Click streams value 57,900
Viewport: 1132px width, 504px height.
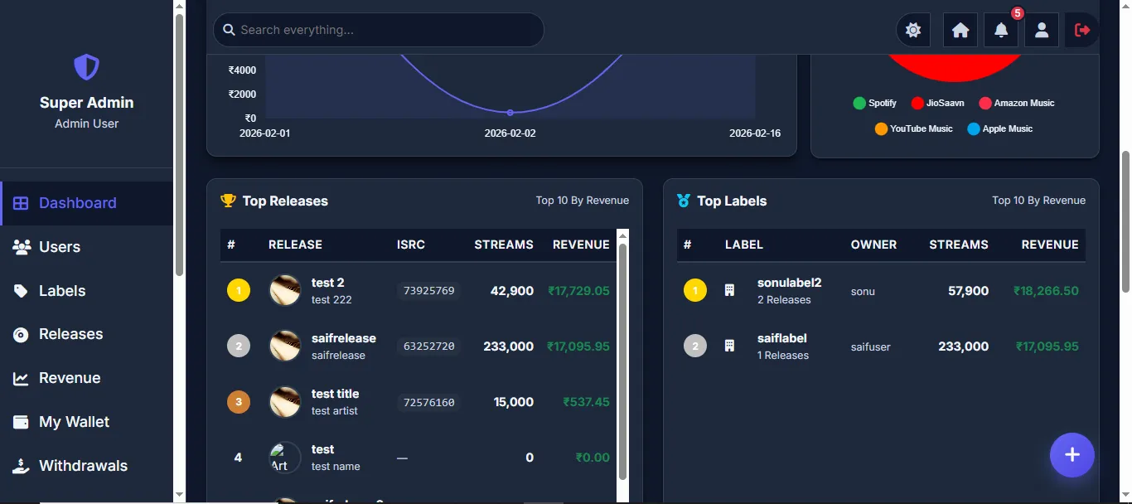click(x=969, y=291)
